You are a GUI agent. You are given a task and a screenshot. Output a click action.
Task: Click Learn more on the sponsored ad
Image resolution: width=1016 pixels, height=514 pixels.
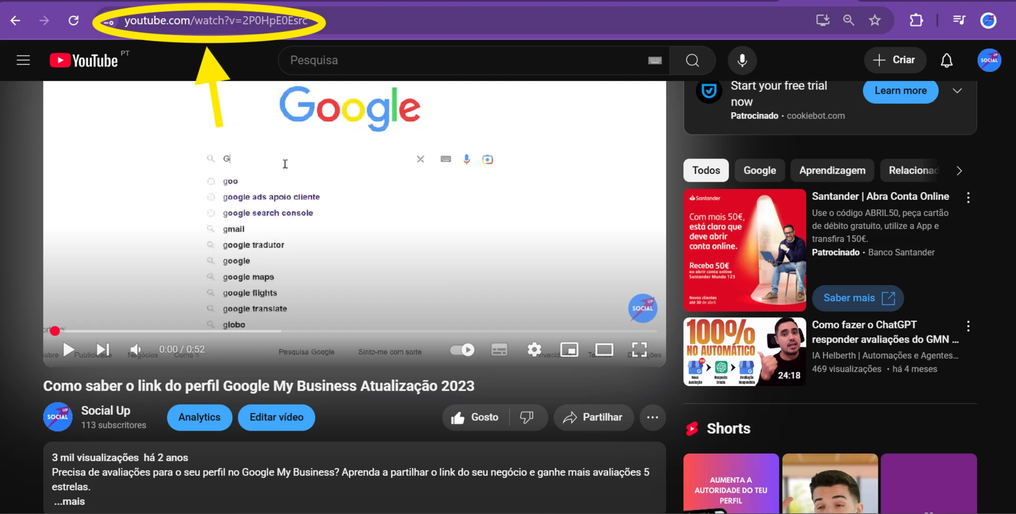pyautogui.click(x=900, y=90)
